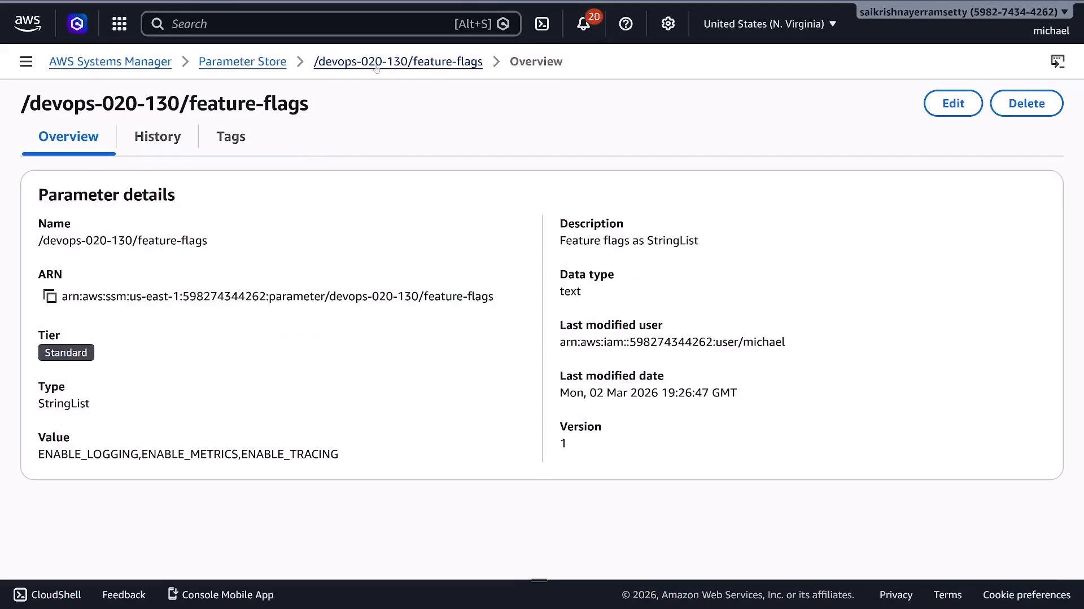Open console settings gear

(668, 24)
